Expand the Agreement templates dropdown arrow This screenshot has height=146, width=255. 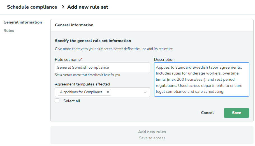tap(145, 92)
